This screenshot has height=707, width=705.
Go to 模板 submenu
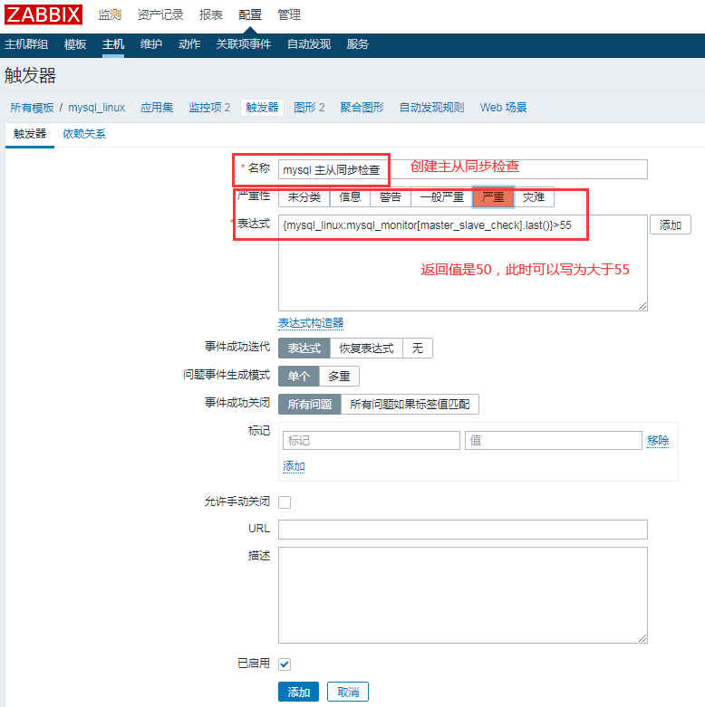pos(75,44)
